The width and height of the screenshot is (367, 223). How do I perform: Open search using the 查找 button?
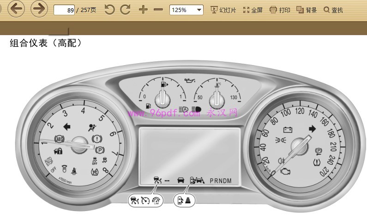[x=333, y=10]
